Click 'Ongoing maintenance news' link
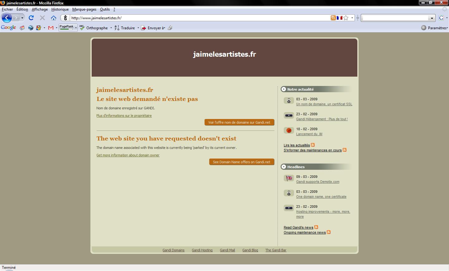This screenshot has width=449, height=271. click(305, 232)
